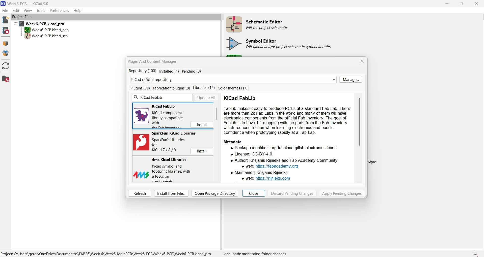Click the Manage... repositories button

pyautogui.click(x=351, y=80)
